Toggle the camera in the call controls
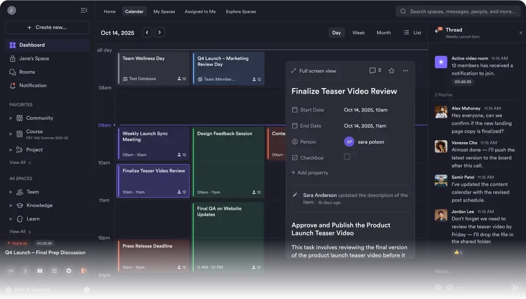This screenshot has height=299, width=526. pos(11,271)
